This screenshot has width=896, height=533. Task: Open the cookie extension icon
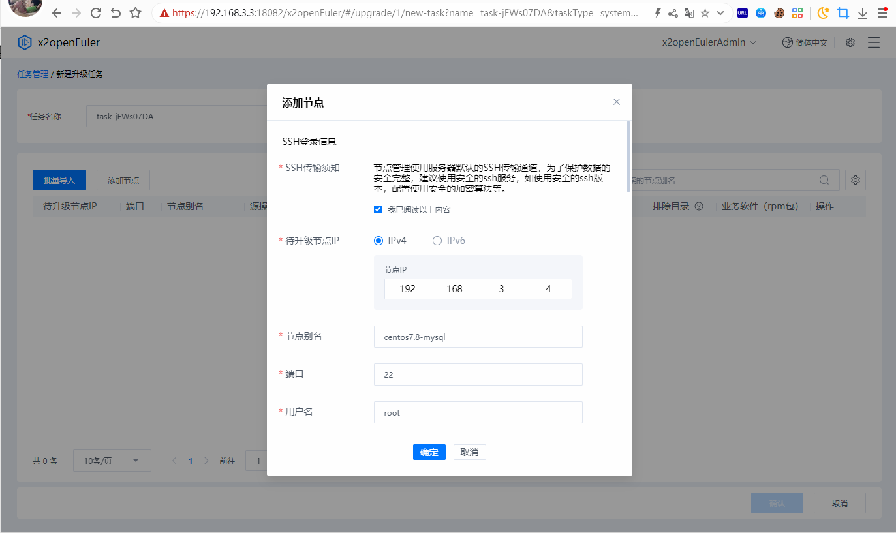tap(779, 13)
